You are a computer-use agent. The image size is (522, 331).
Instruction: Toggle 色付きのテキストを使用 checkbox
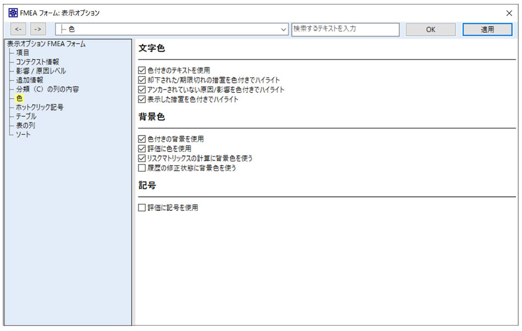[x=142, y=70]
